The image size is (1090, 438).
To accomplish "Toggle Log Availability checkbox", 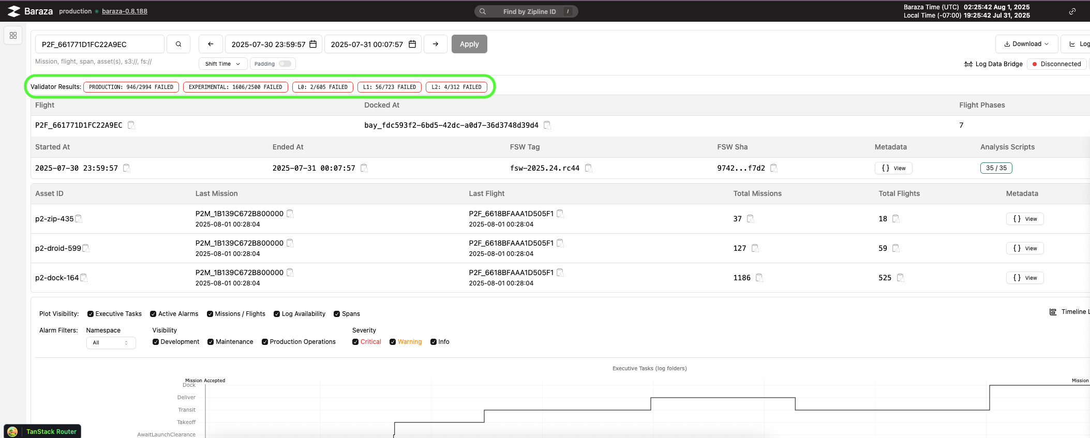I will (x=277, y=314).
